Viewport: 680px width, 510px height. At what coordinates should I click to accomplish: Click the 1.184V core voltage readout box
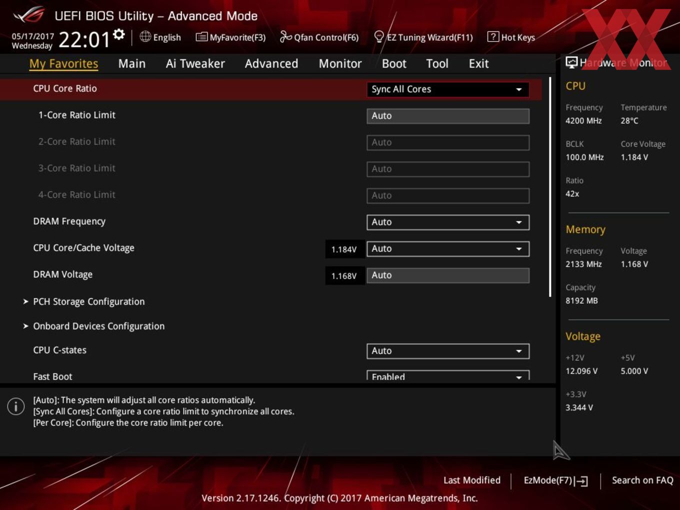[344, 249]
